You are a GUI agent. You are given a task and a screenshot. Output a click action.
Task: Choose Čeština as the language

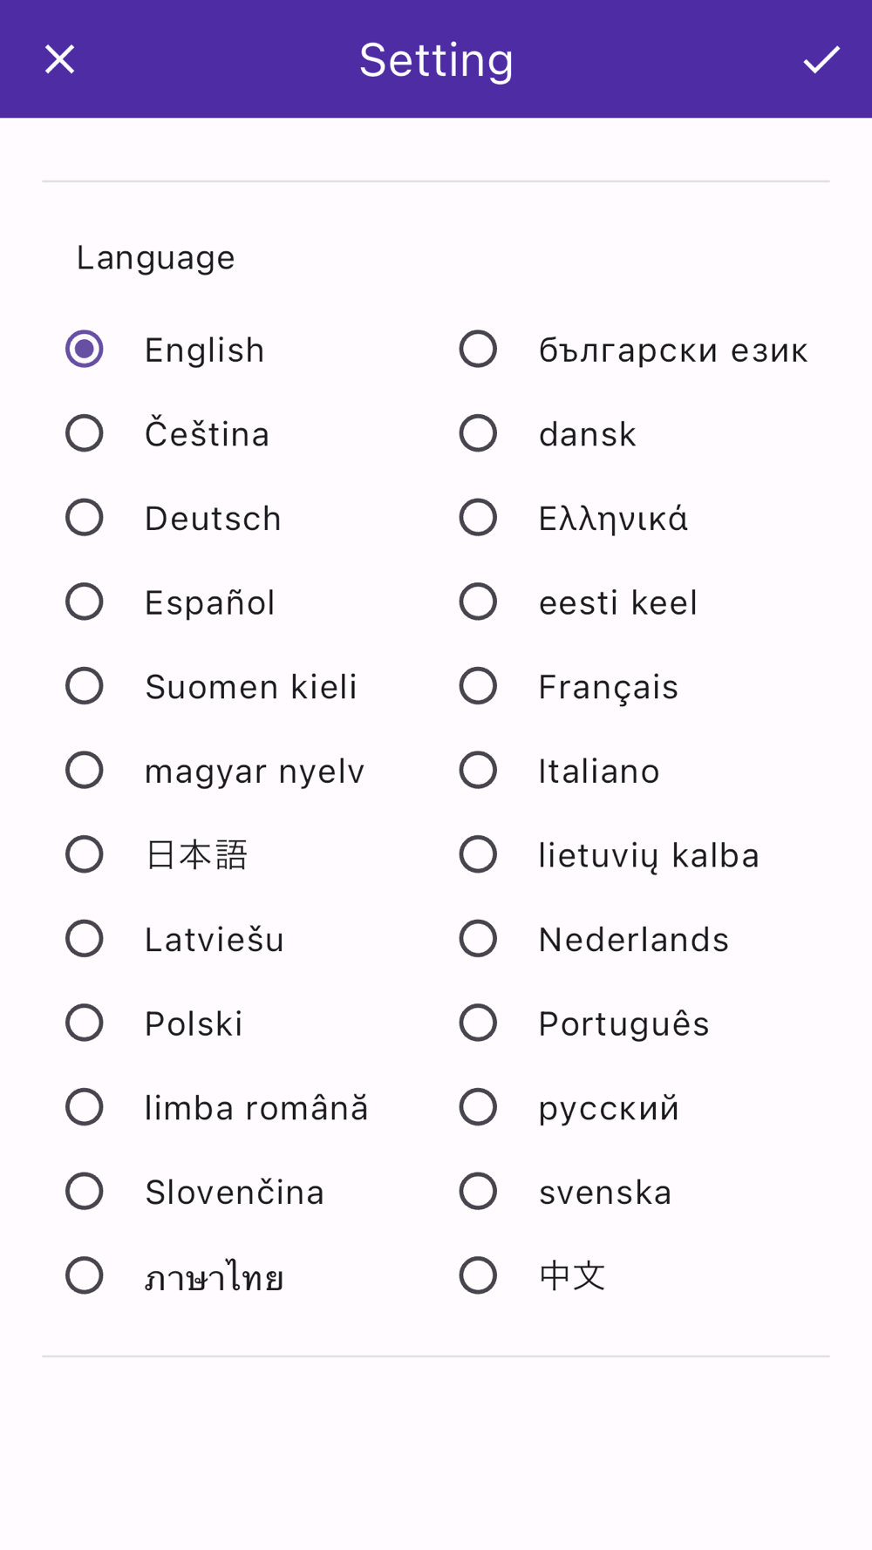(x=85, y=433)
